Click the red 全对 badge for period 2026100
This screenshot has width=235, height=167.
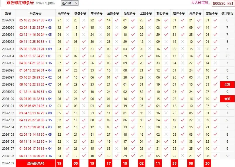[227, 99]
